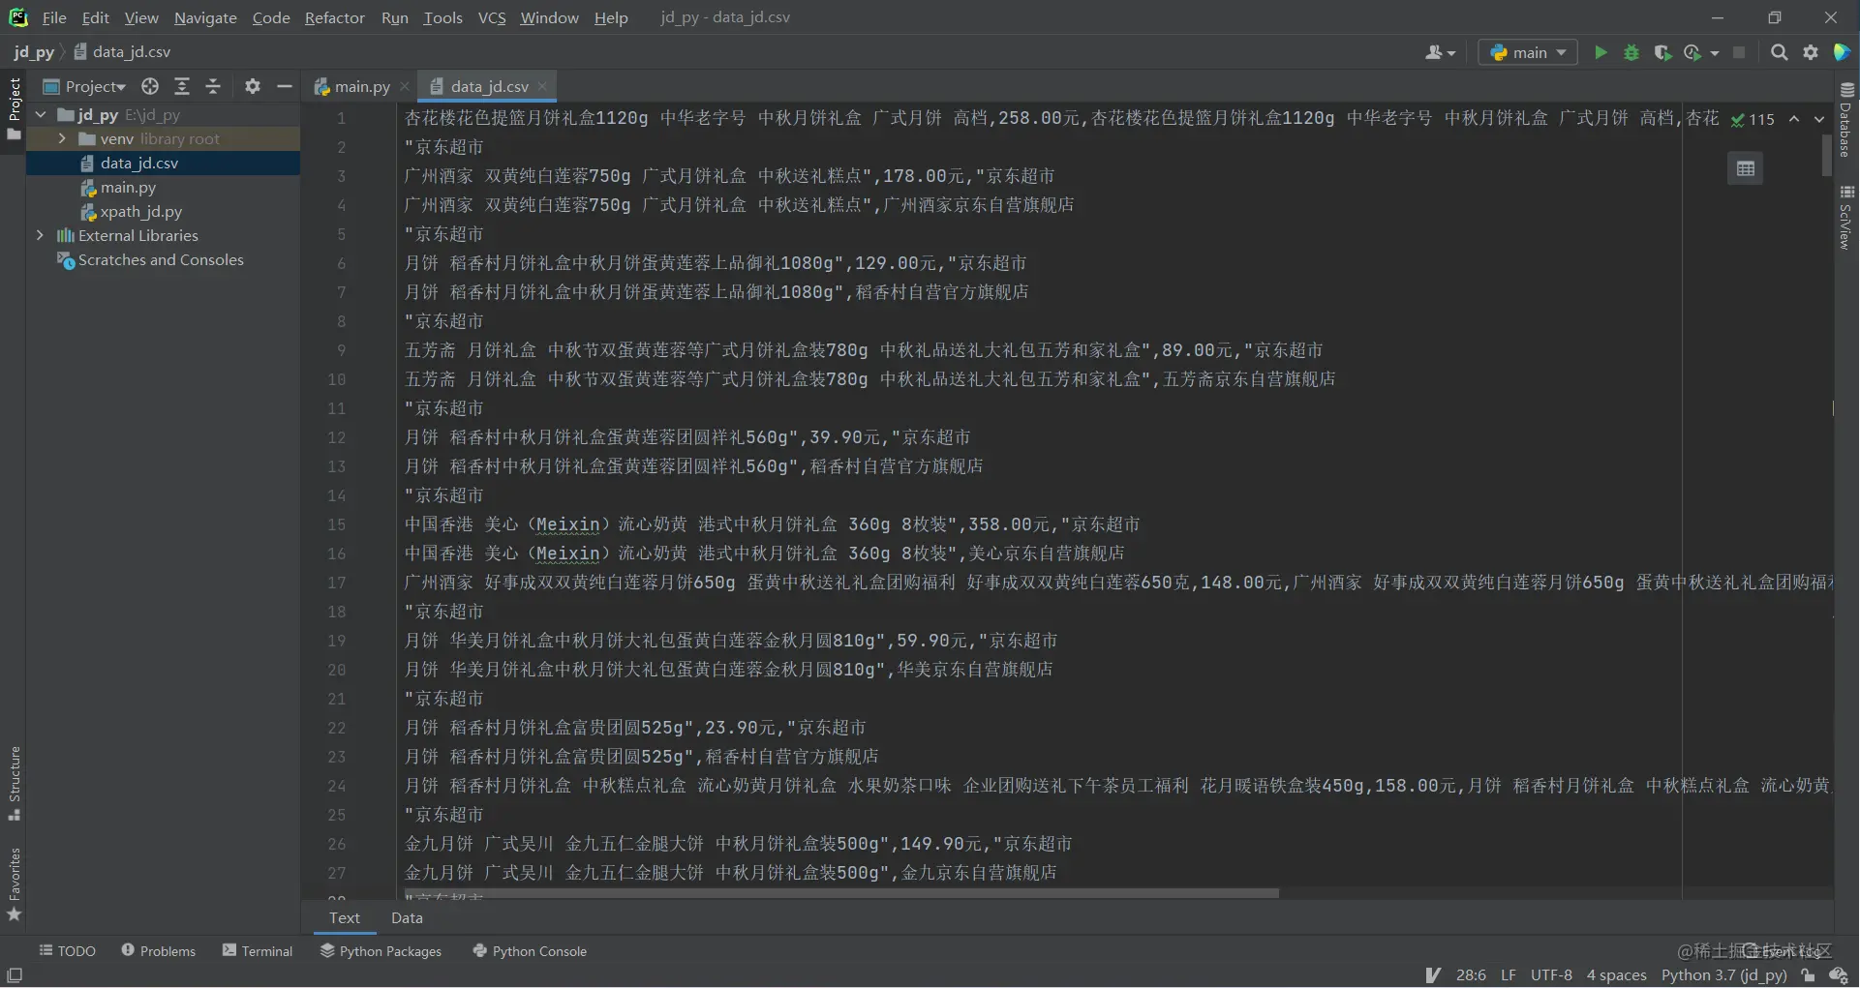Open the TODO tool window
The width and height of the screenshot is (1860, 988).
pyautogui.click(x=67, y=951)
